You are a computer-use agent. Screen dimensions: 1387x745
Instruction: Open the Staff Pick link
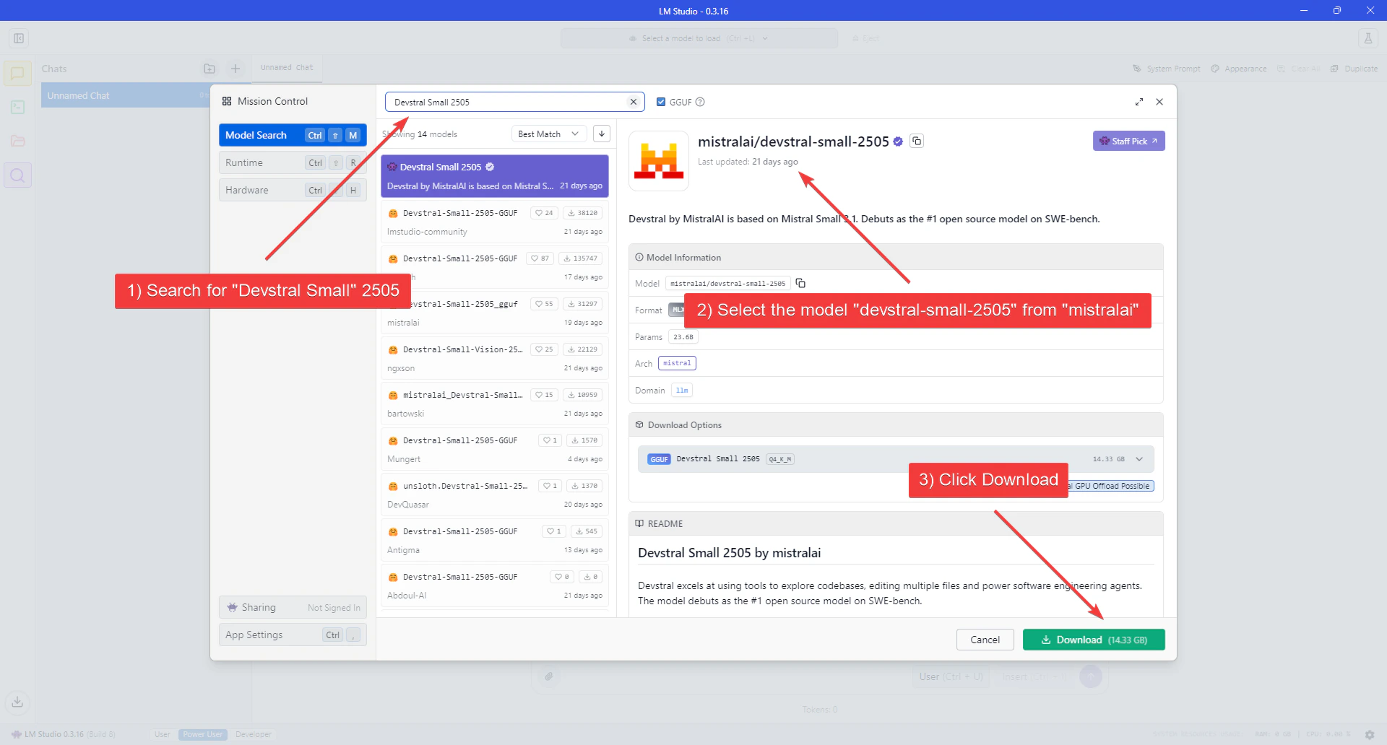tap(1128, 141)
